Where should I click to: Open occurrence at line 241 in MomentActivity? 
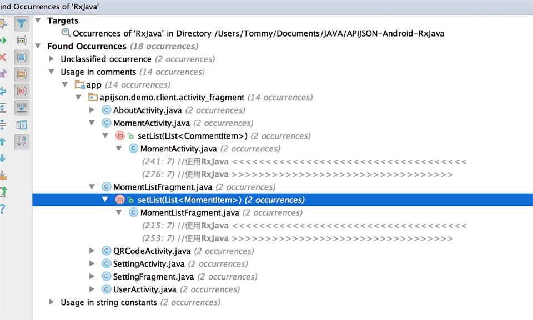(304, 161)
